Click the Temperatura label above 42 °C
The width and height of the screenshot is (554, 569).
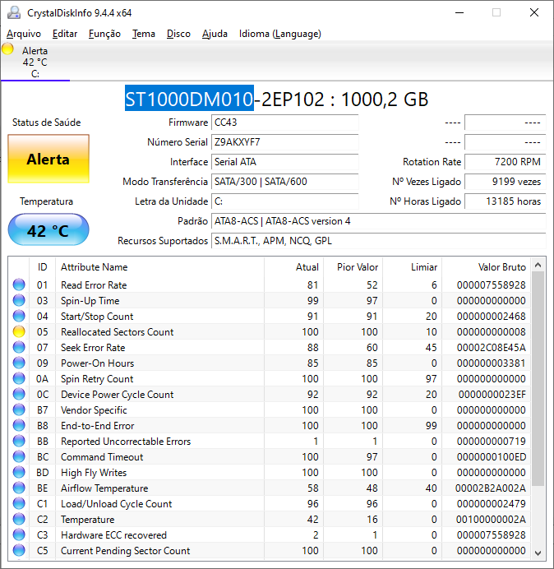[46, 201]
